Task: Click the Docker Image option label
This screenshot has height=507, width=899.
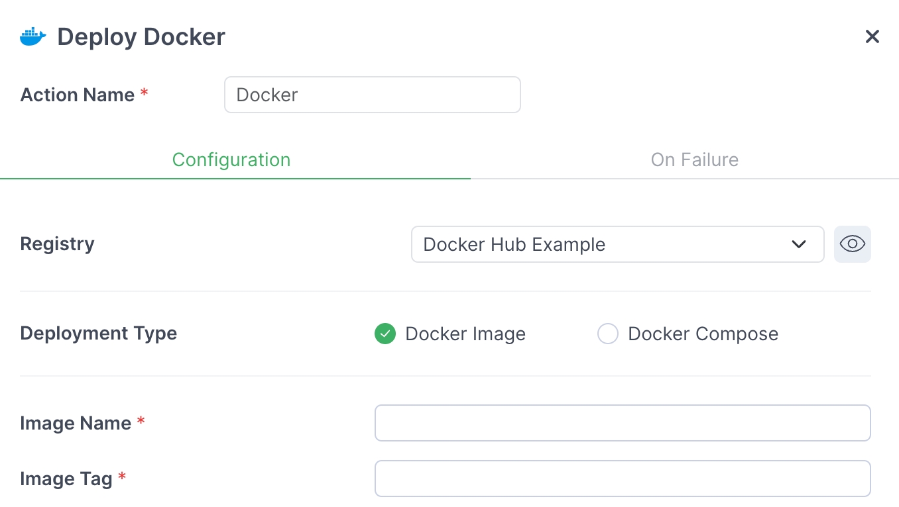Action: click(x=465, y=334)
